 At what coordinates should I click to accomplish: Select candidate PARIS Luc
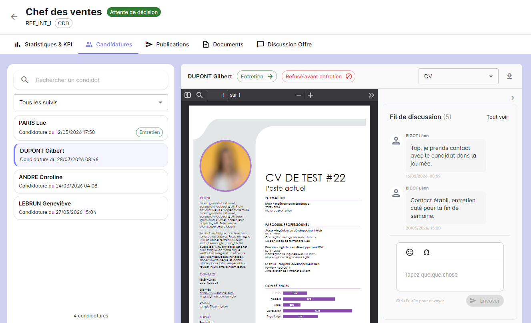click(91, 128)
